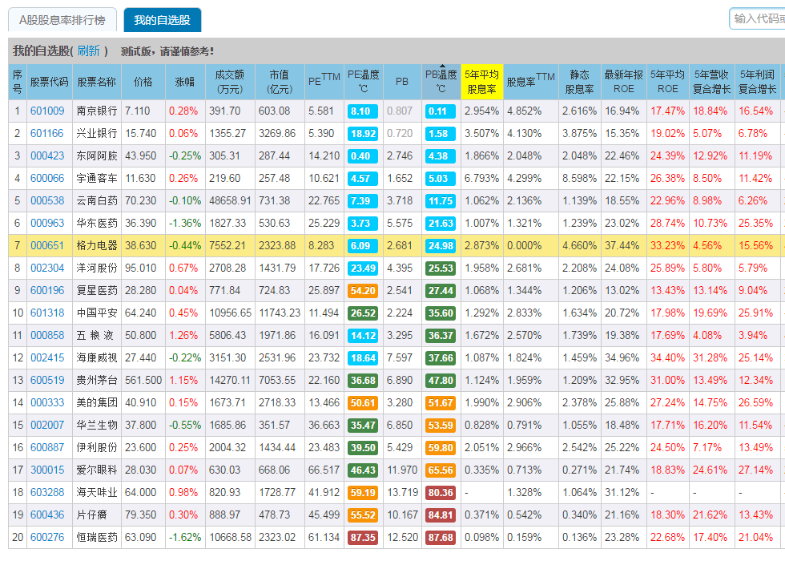Image resolution: width=785 pixels, height=561 pixels.
Task: Select the 南京银行 stock name cell
Action: coord(97,111)
